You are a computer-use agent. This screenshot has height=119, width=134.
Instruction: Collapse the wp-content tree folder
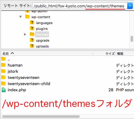(x=21, y=17)
